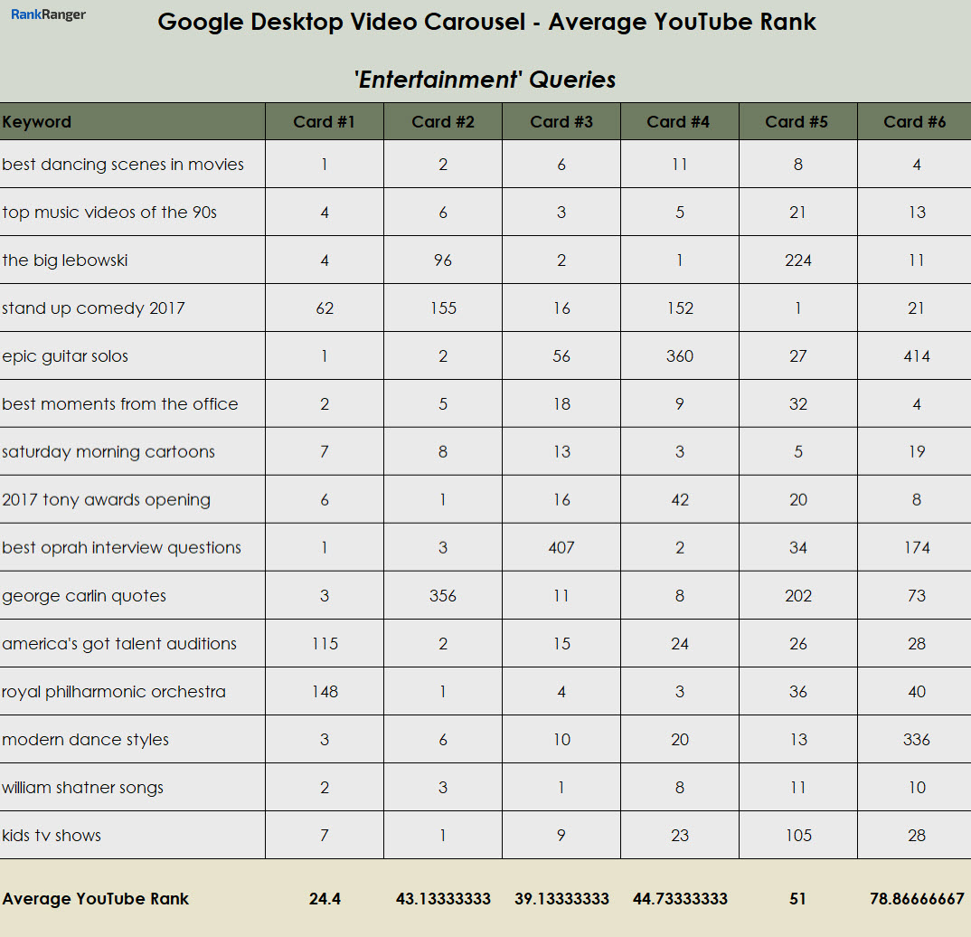Screen dimensions: 971x937
Task: Click the 'stand up comedy 2017' keyword
Action: (x=93, y=308)
